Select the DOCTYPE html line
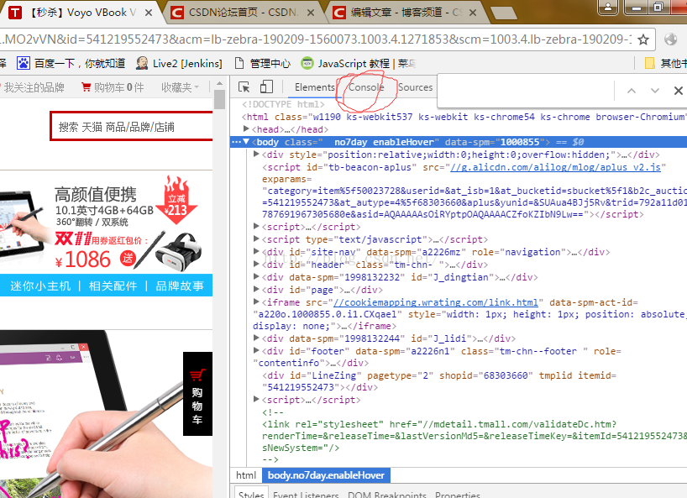This screenshot has height=498, width=687. [x=283, y=104]
